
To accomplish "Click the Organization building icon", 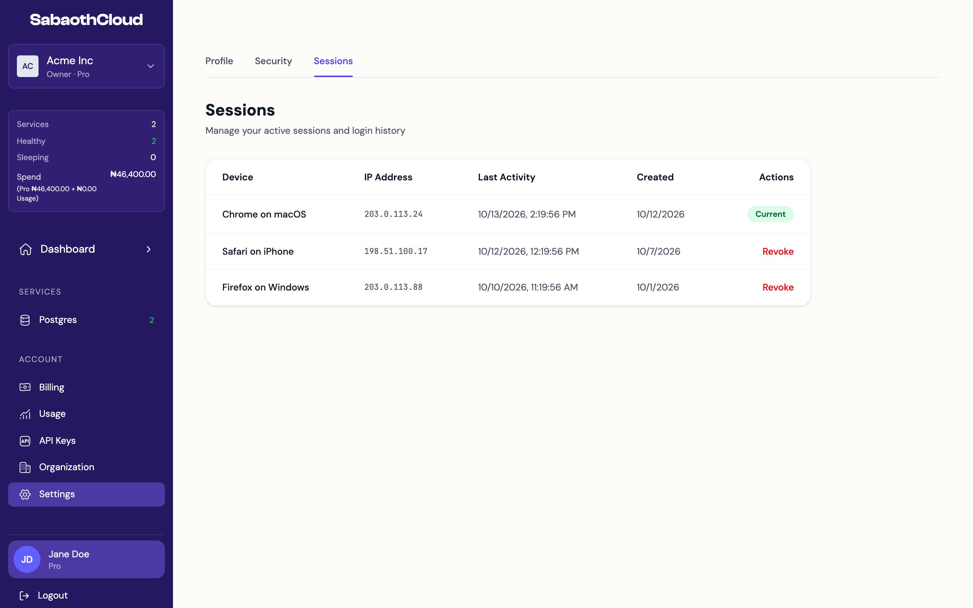I will [25, 467].
